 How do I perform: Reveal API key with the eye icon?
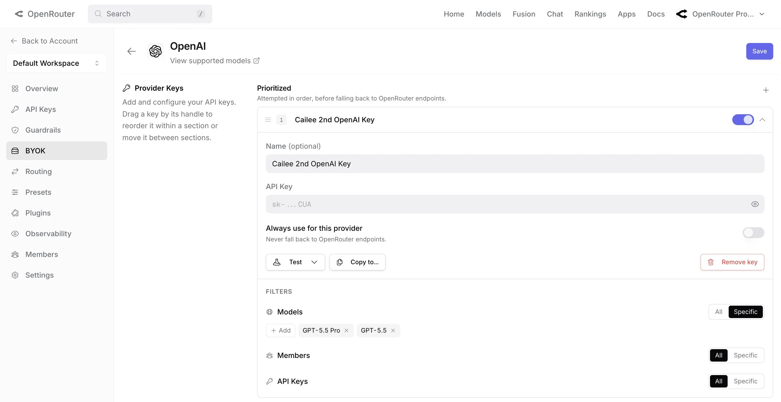point(755,204)
